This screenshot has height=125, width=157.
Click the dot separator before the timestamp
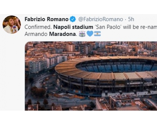[126, 19]
